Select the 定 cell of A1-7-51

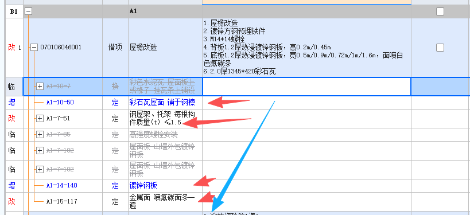[115, 119]
